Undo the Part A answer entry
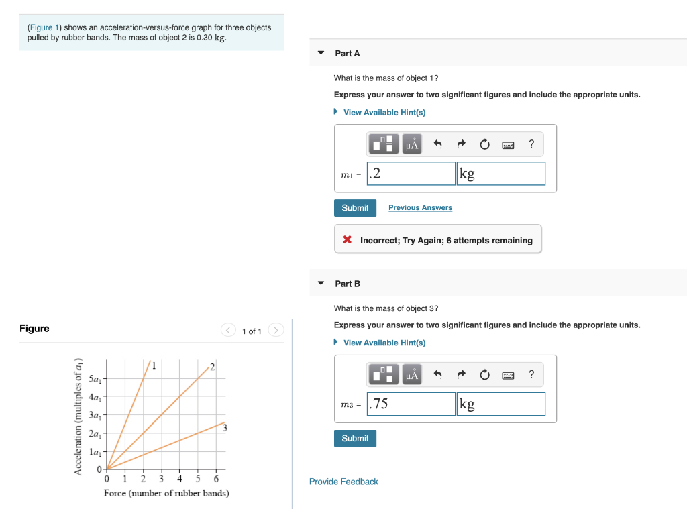687x509 pixels. (x=437, y=144)
